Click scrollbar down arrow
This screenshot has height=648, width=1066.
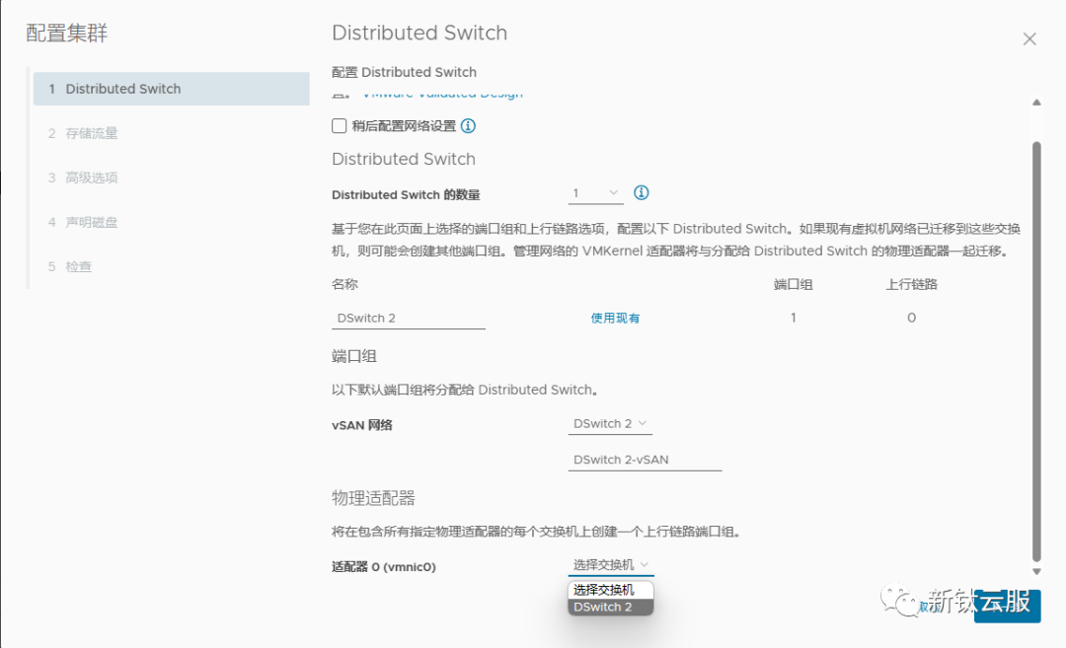pos(1036,572)
